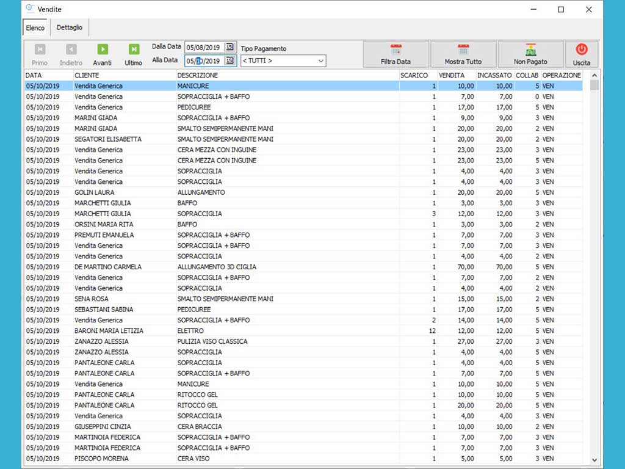
Task: Open the Dalla Data calendar picker
Action: (229, 47)
